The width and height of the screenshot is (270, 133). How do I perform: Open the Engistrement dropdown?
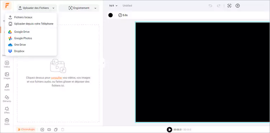(79, 8)
